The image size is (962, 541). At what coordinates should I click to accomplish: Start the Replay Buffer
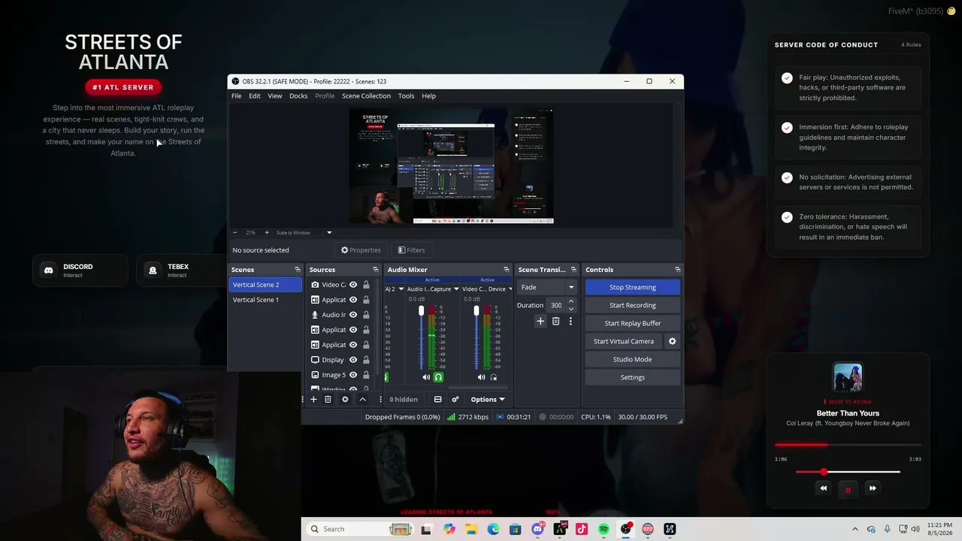coord(633,323)
